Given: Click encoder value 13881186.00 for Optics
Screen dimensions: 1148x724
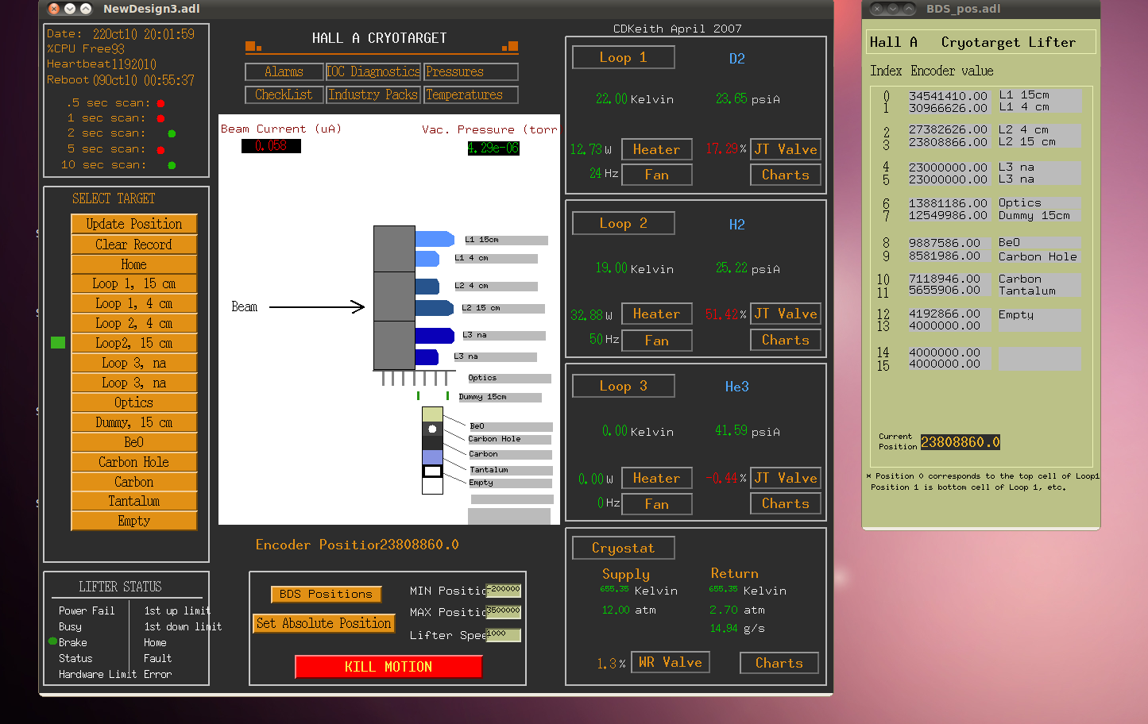Looking at the screenshot, I should (x=949, y=203).
